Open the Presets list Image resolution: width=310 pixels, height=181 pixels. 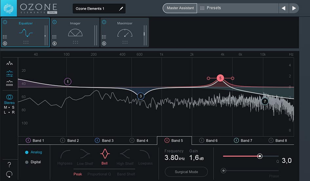click(238, 8)
